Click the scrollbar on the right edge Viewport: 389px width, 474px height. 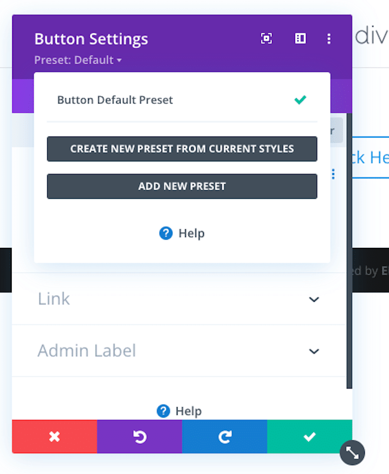[349, 243]
